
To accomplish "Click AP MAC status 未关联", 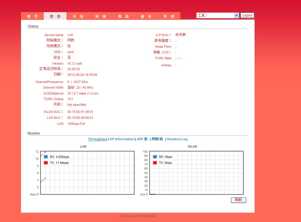I will click(180, 35).
